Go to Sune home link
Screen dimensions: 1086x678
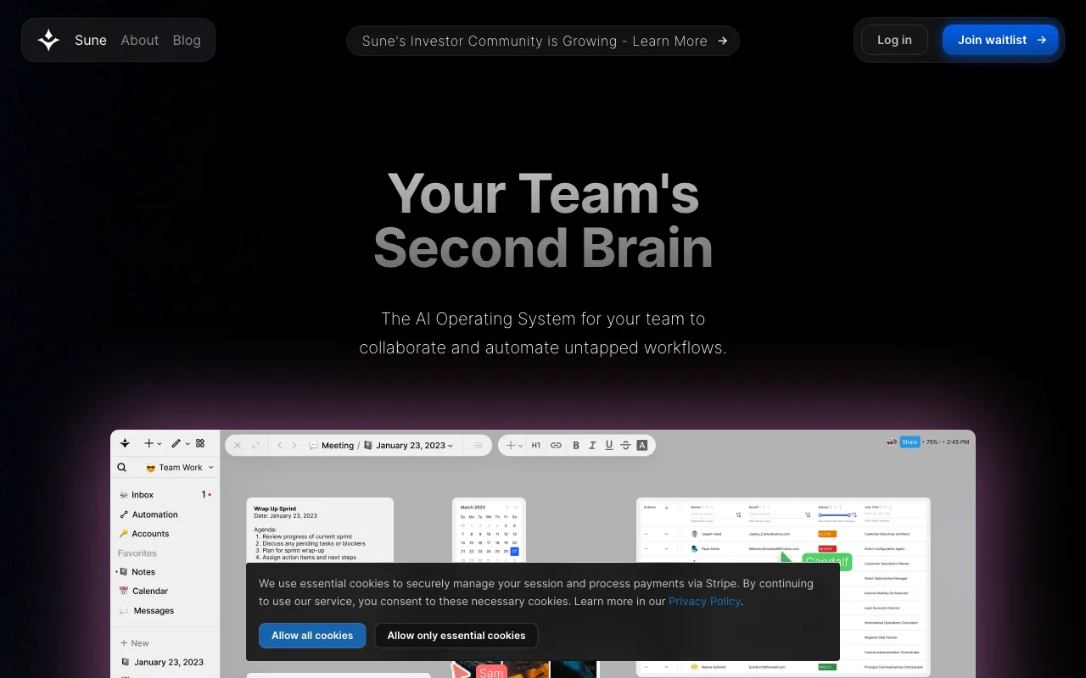(x=91, y=40)
